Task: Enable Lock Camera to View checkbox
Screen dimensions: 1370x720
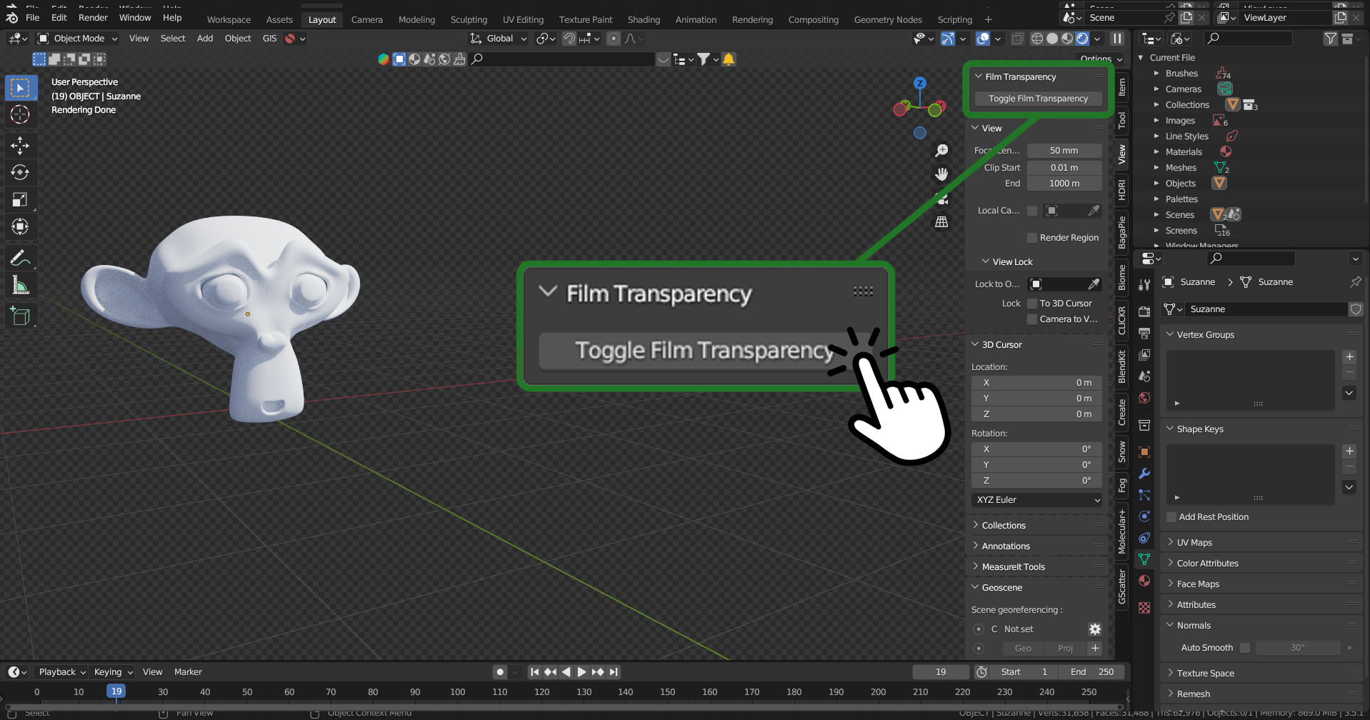Action: pos(1032,319)
